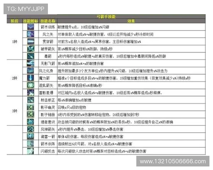Click effect text starting 对前方x名敌人
The width and height of the screenshot is (213, 170).
pyautogui.click(x=99, y=42)
